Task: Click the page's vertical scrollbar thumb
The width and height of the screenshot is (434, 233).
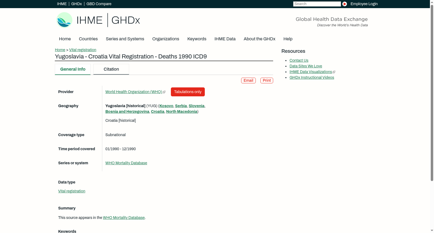Action: click(x=432, y=93)
